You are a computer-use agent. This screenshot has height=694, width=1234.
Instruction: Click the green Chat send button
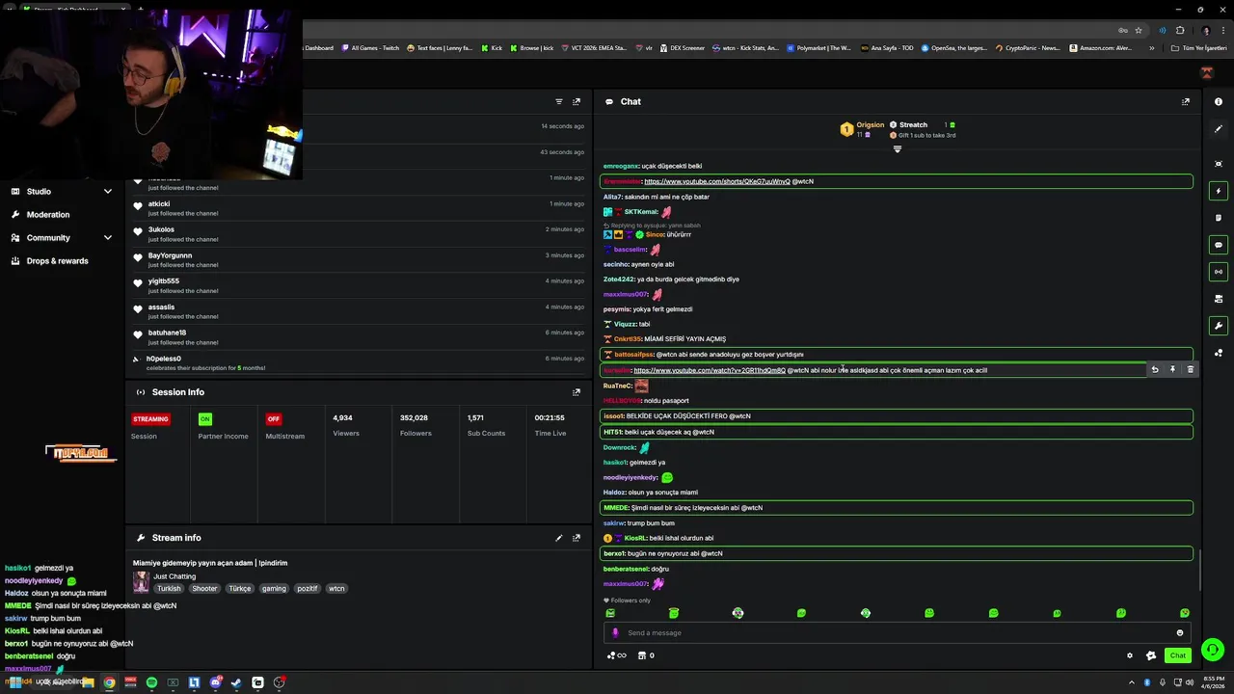click(1177, 655)
